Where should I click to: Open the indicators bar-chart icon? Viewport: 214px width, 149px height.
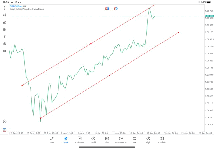5,22
